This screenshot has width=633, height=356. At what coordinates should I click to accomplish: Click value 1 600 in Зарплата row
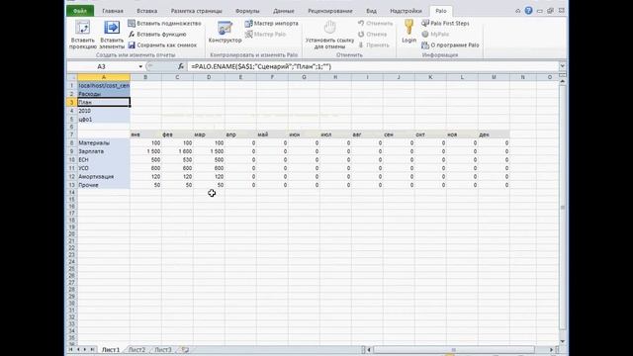tap(178, 151)
